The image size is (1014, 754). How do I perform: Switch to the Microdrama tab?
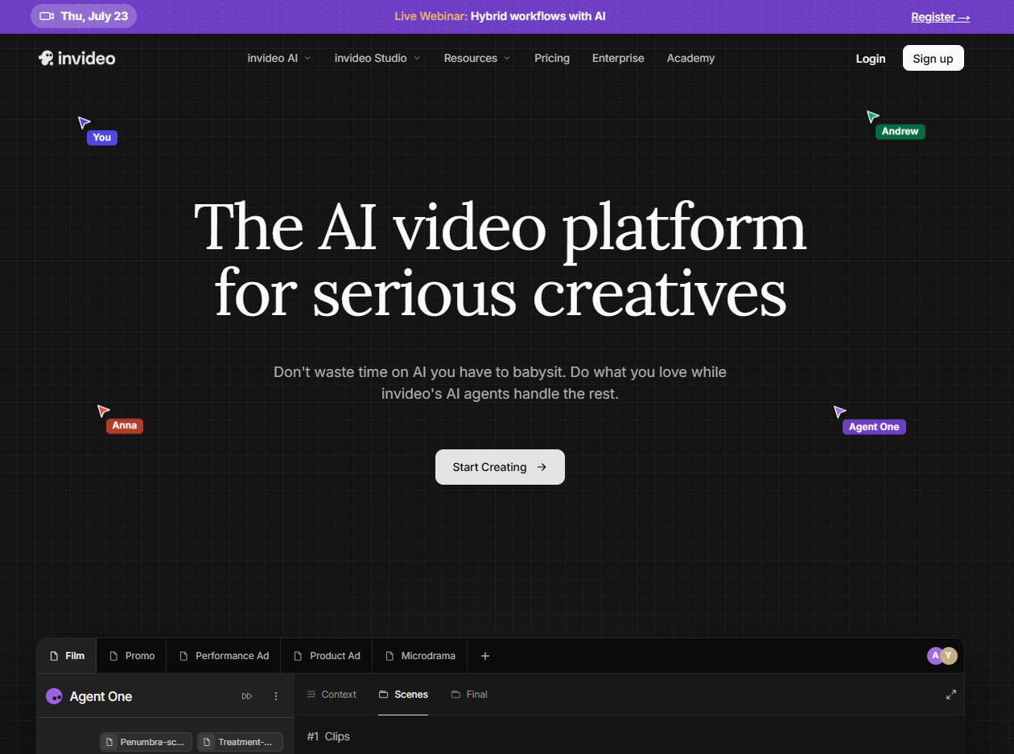pos(420,656)
